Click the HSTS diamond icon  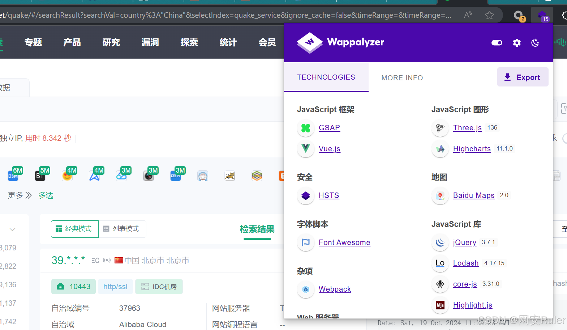click(306, 196)
